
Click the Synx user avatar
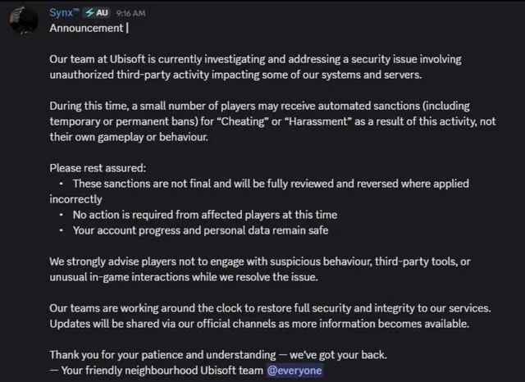pyautogui.click(x=24, y=19)
